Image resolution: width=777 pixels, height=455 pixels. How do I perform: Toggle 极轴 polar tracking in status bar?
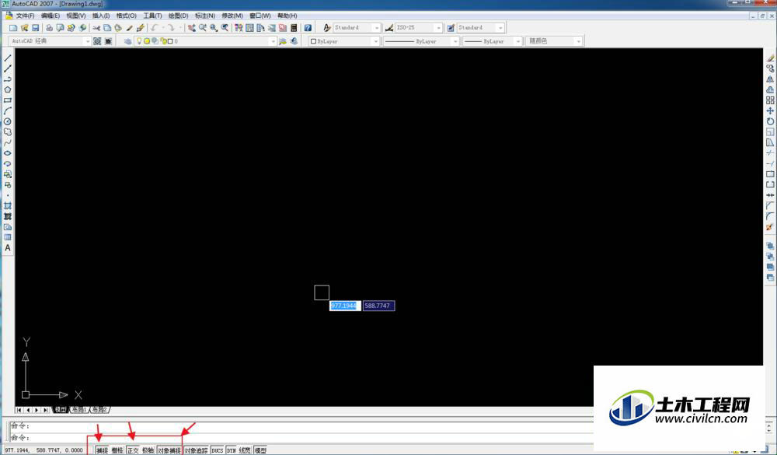(x=148, y=450)
